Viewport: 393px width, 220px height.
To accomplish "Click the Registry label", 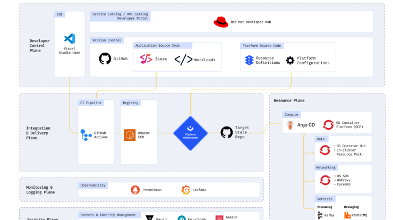I will coord(130,103).
